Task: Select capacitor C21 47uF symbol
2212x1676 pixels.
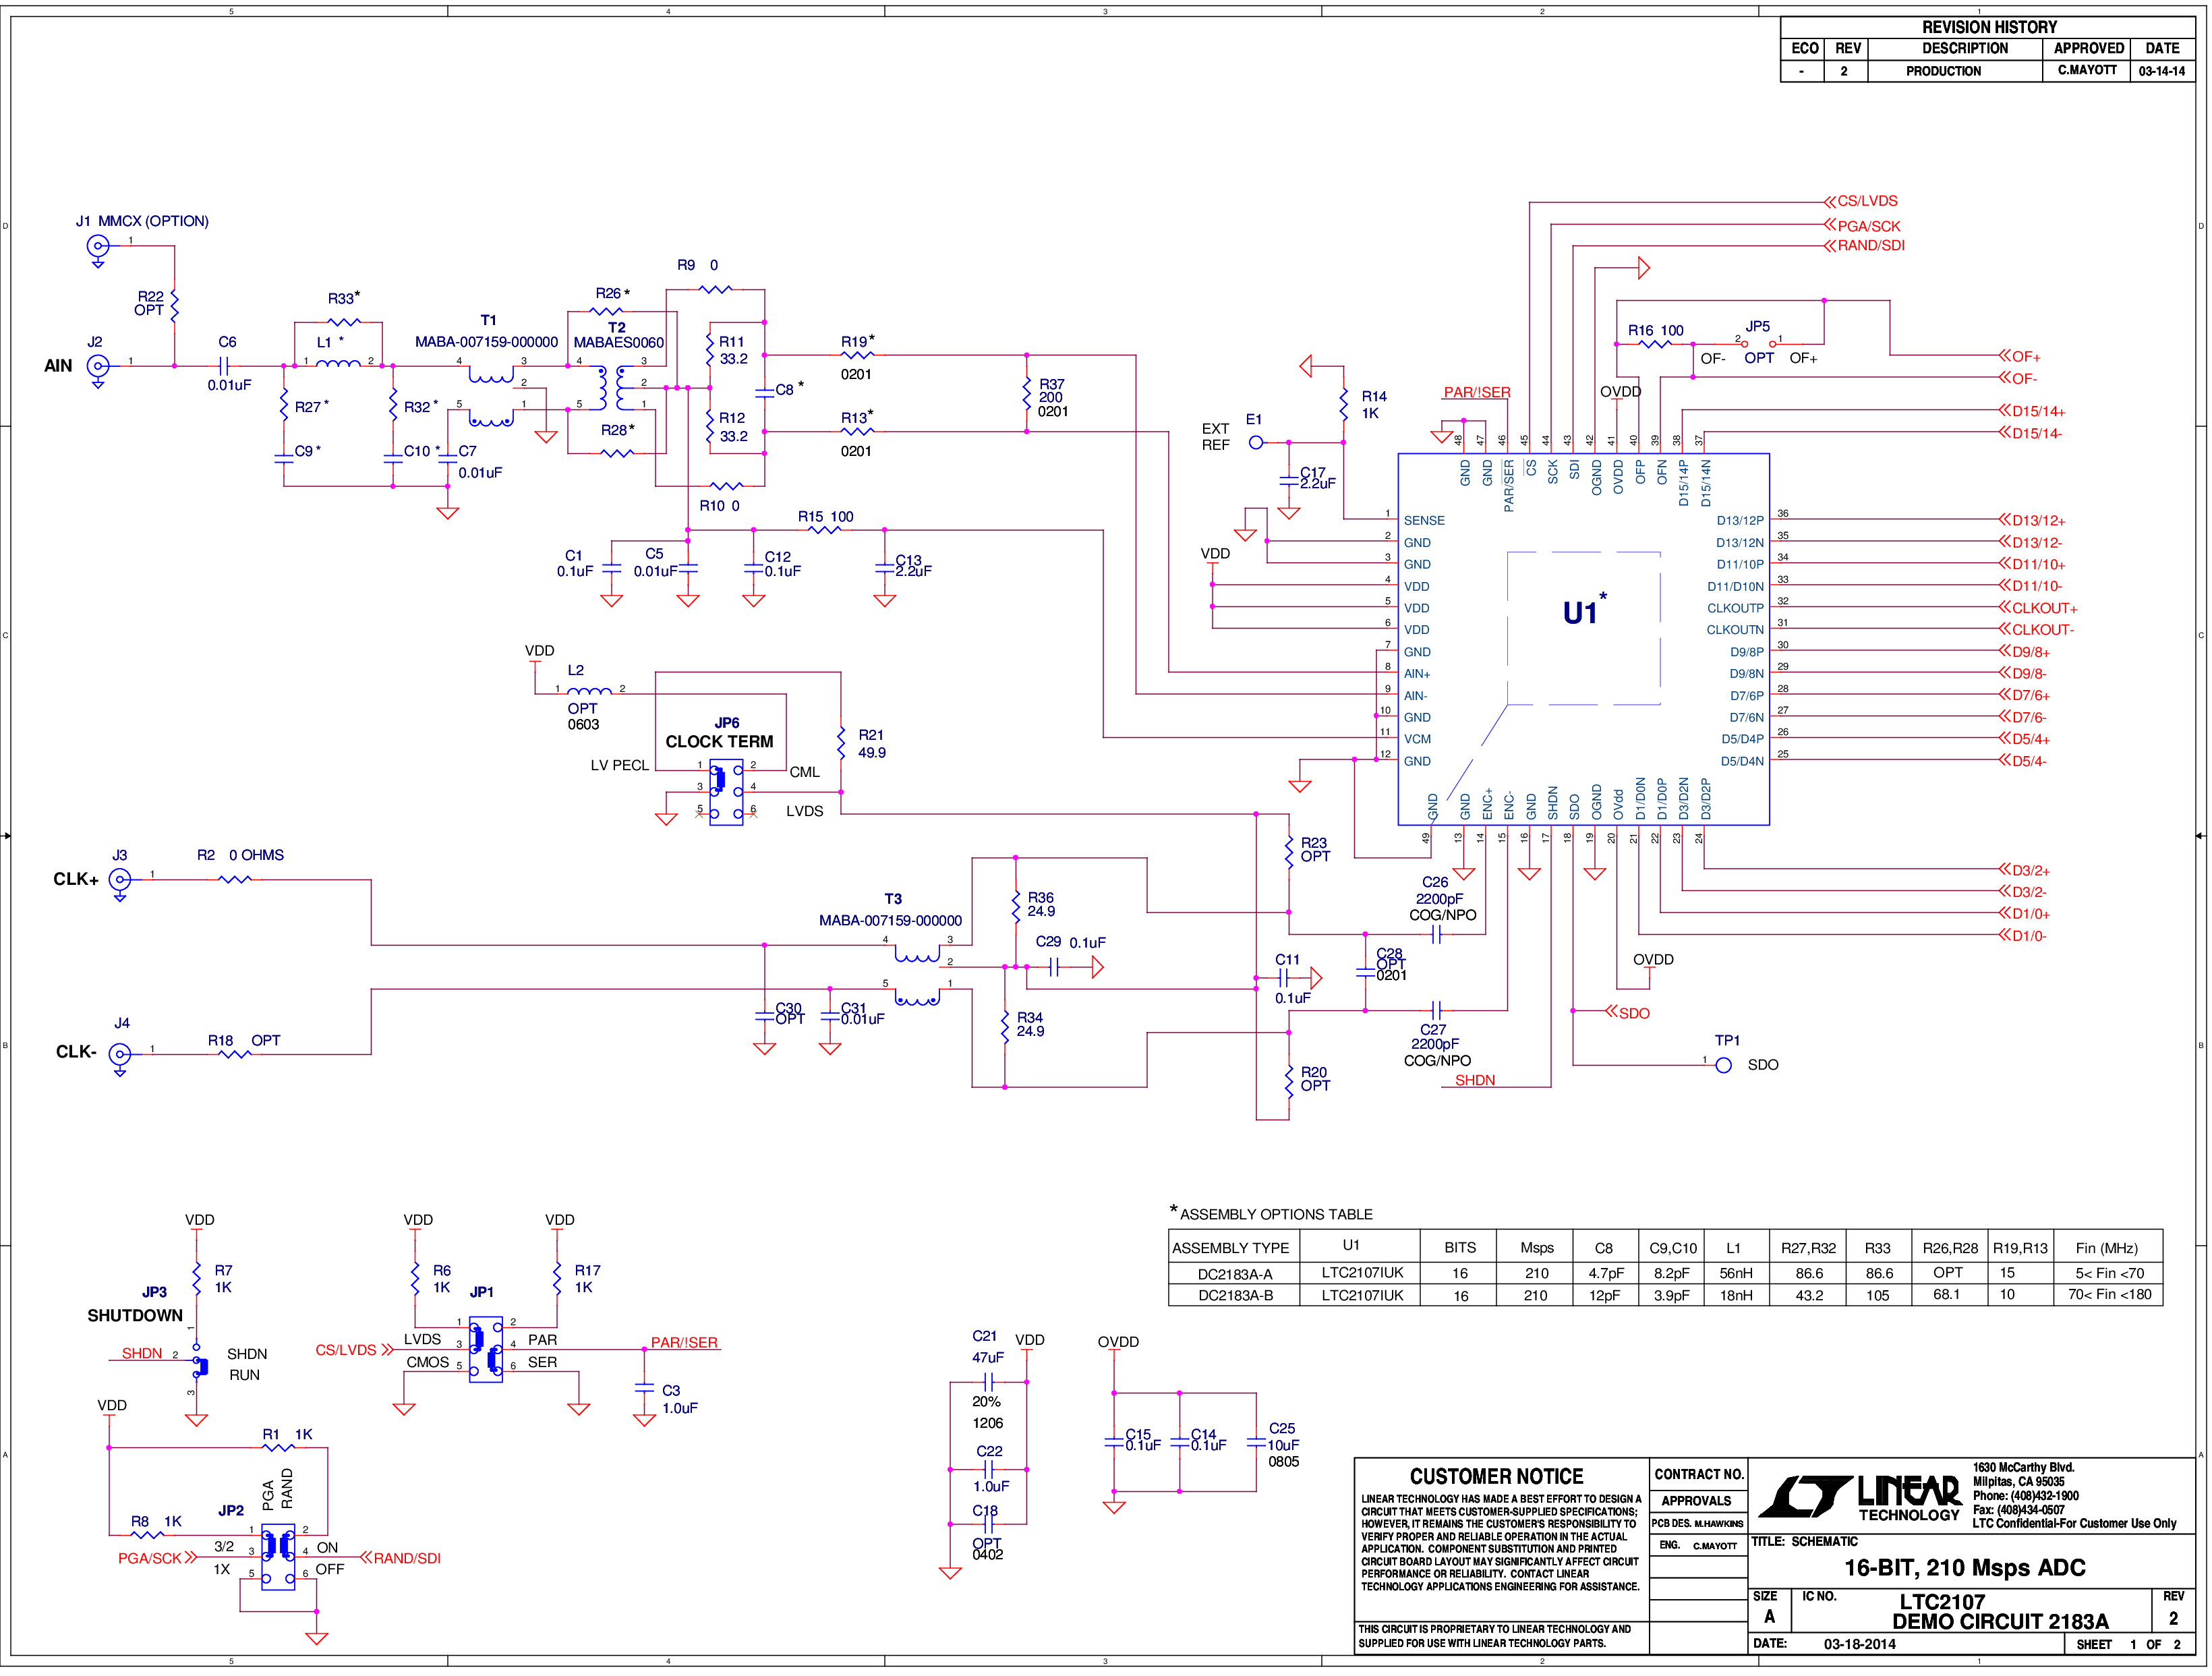Action: click(988, 1382)
